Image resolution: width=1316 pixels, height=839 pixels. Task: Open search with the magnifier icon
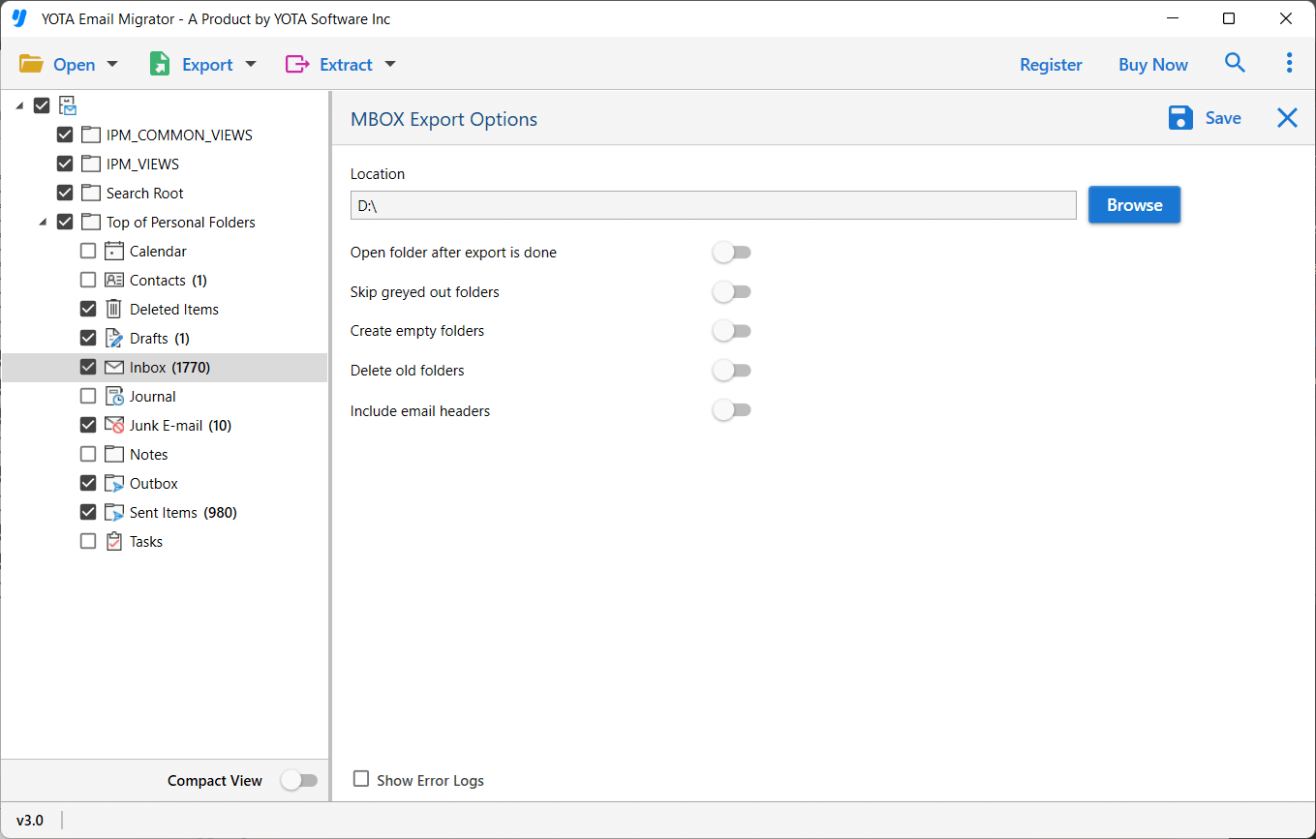pyautogui.click(x=1235, y=64)
